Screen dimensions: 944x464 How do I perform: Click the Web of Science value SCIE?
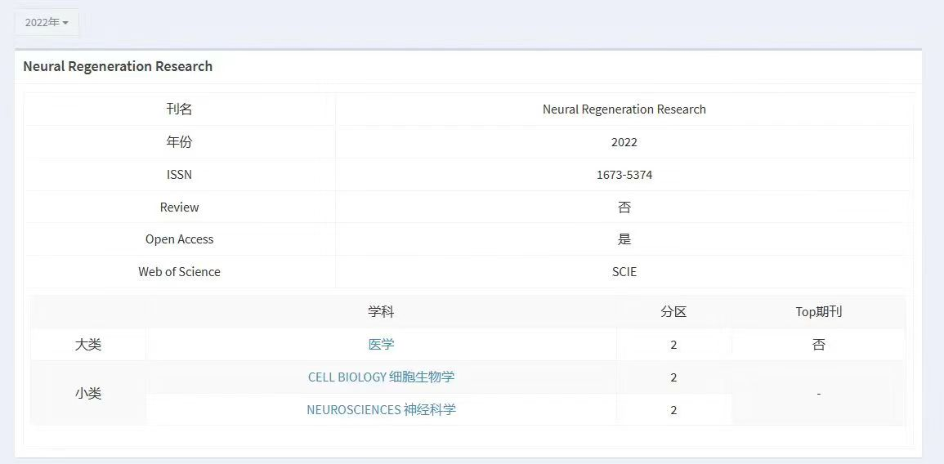[x=624, y=271]
